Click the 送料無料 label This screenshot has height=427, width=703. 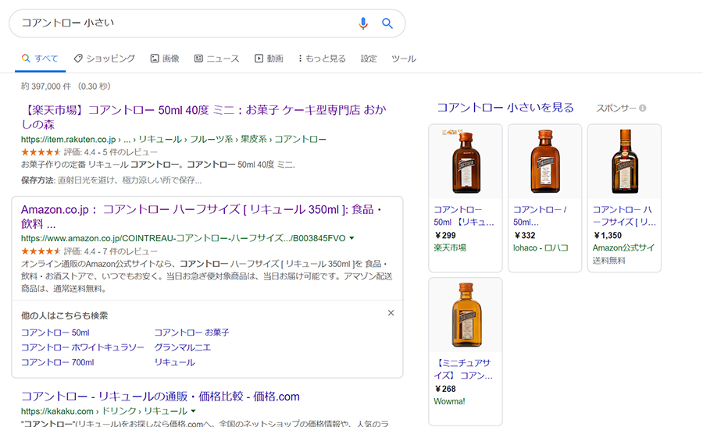click(608, 260)
